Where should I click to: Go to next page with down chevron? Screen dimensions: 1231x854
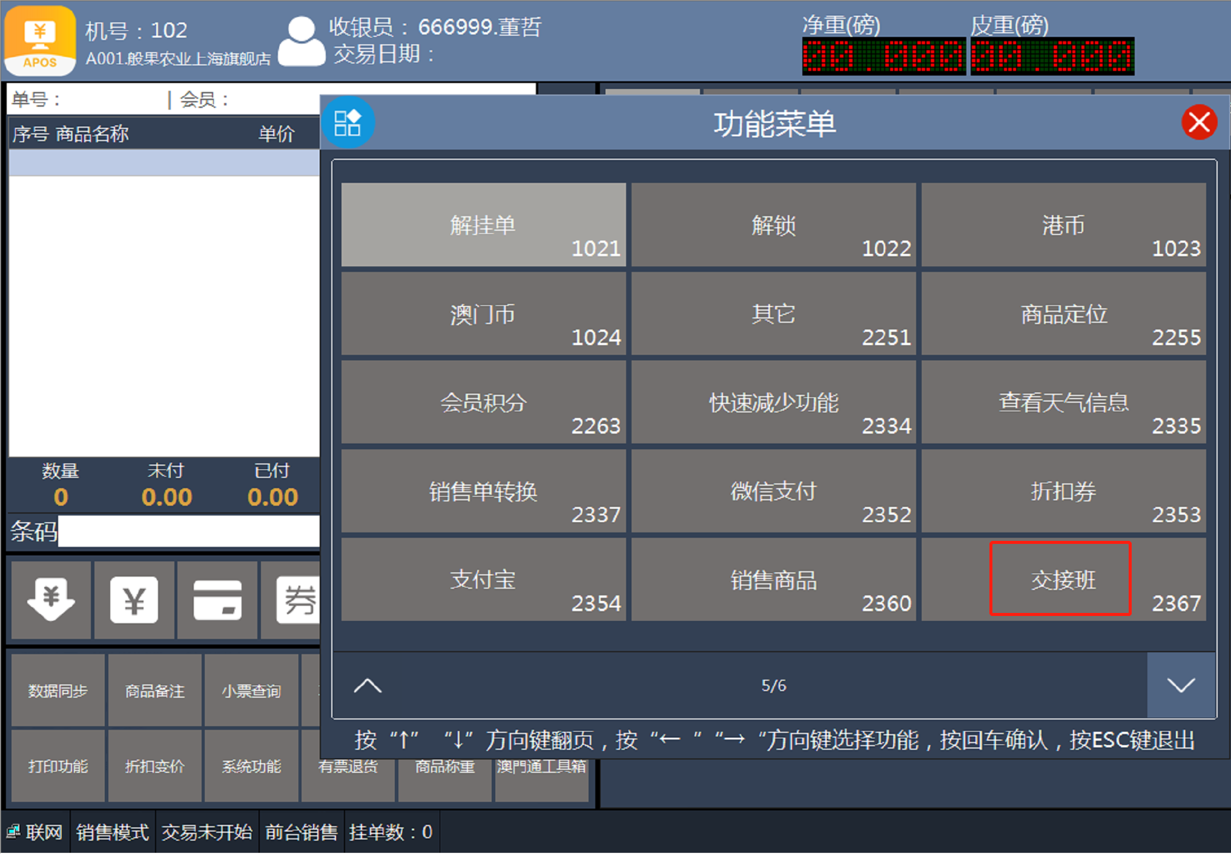tap(1180, 686)
